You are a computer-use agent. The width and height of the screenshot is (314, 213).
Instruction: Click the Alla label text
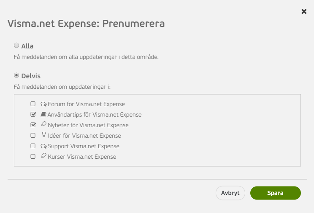click(27, 46)
